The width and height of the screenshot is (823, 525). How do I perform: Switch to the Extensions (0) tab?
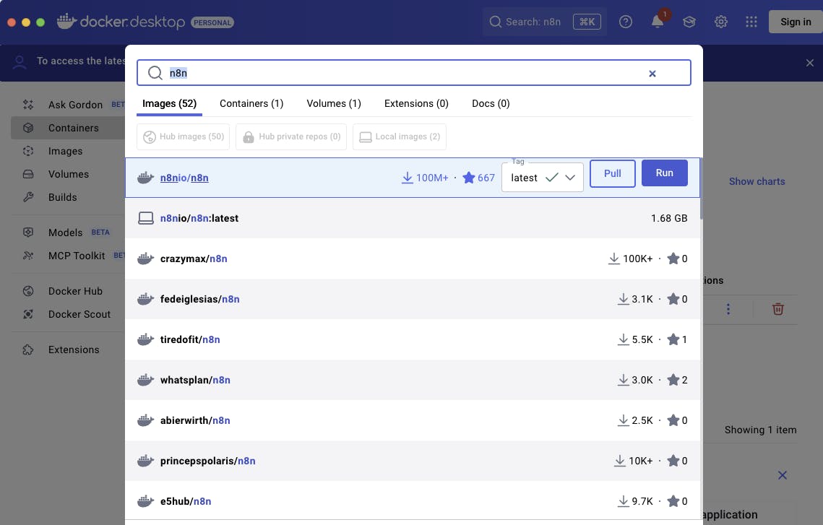click(416, 103)
